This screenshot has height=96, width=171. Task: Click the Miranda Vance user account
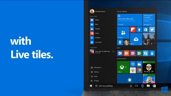tap(97, 11)
